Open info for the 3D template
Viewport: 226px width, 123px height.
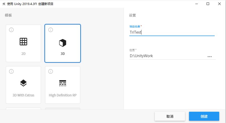[51, 30]
